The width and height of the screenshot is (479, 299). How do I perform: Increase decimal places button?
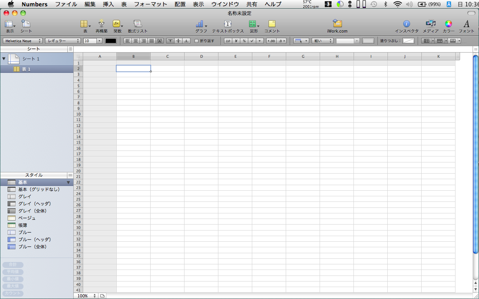282,41
